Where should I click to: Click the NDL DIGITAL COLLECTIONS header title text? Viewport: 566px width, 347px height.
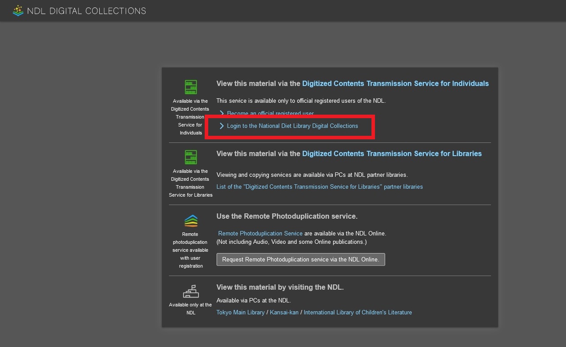(86, 11)
